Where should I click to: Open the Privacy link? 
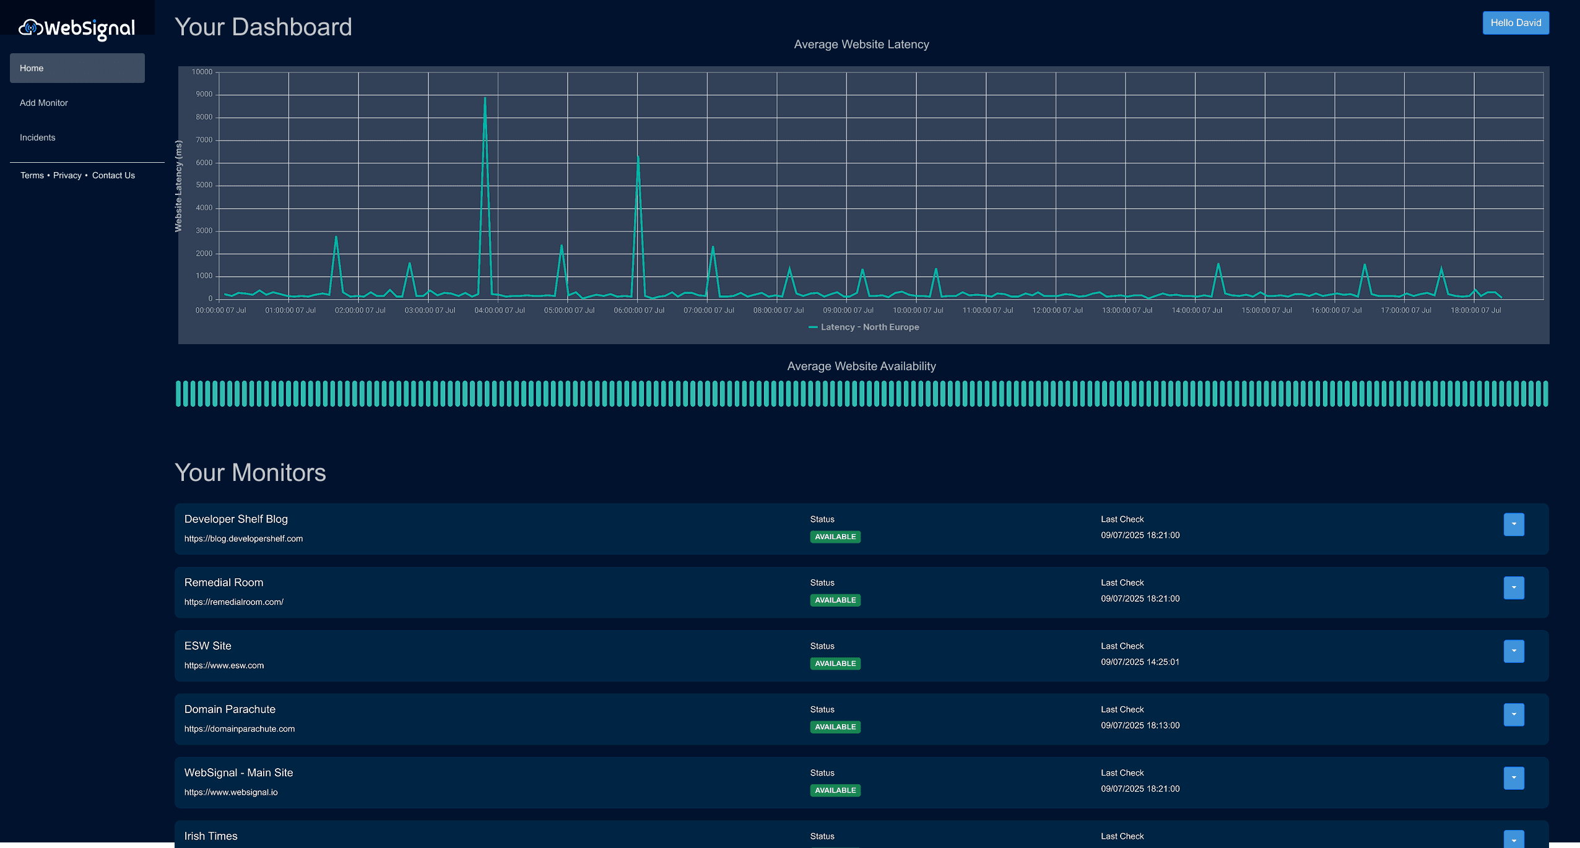click(67, 175)
